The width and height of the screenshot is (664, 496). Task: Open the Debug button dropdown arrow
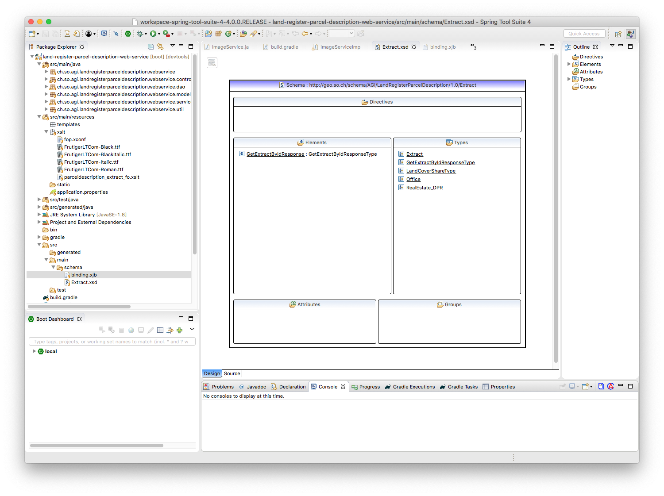(146, 34)
